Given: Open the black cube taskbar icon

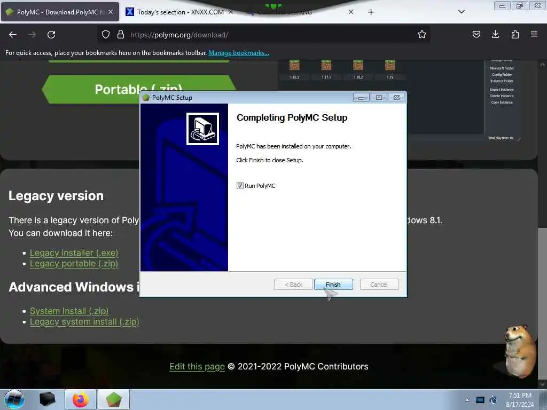Looking at the screenshot, I should click(x=48, y=399).
